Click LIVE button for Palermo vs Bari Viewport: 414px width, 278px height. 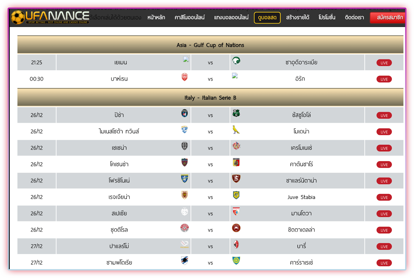click(384, 247)
